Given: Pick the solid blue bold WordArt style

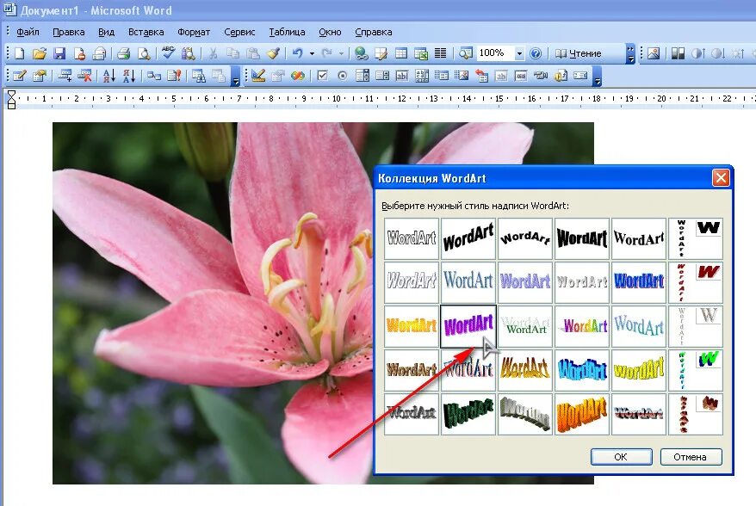Looking at the screenshot, I should coord(639,282).
